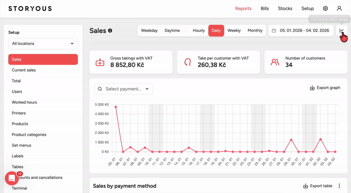Switch the view to Weekly
Image resolution: width=351 pixels, height=193 pixels.
pyautogui.click(x=234, y=30)
